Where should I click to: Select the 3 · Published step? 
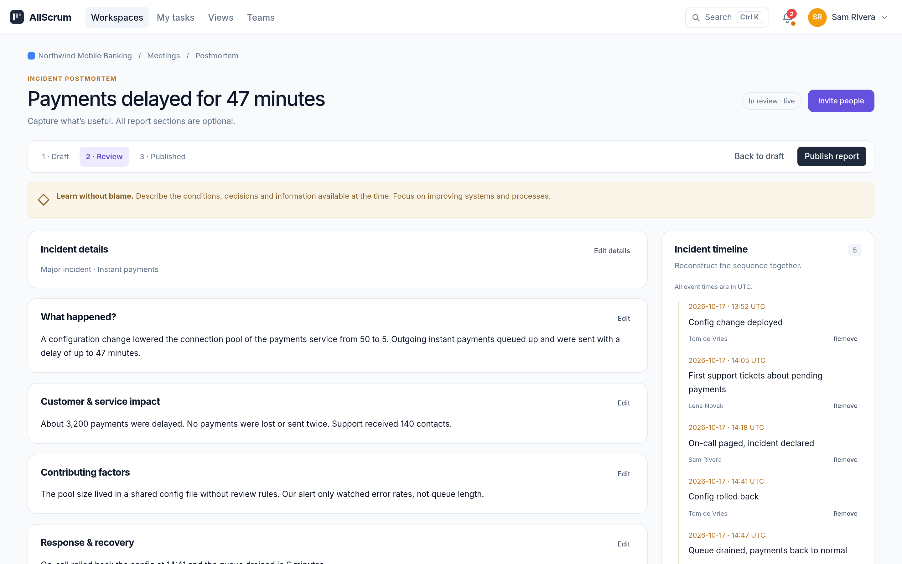point(163,157)
